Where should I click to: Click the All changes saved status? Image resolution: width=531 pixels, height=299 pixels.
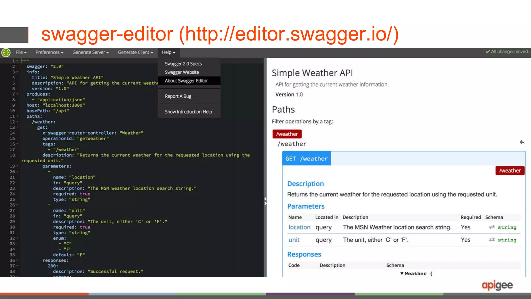tap(507, 52)
